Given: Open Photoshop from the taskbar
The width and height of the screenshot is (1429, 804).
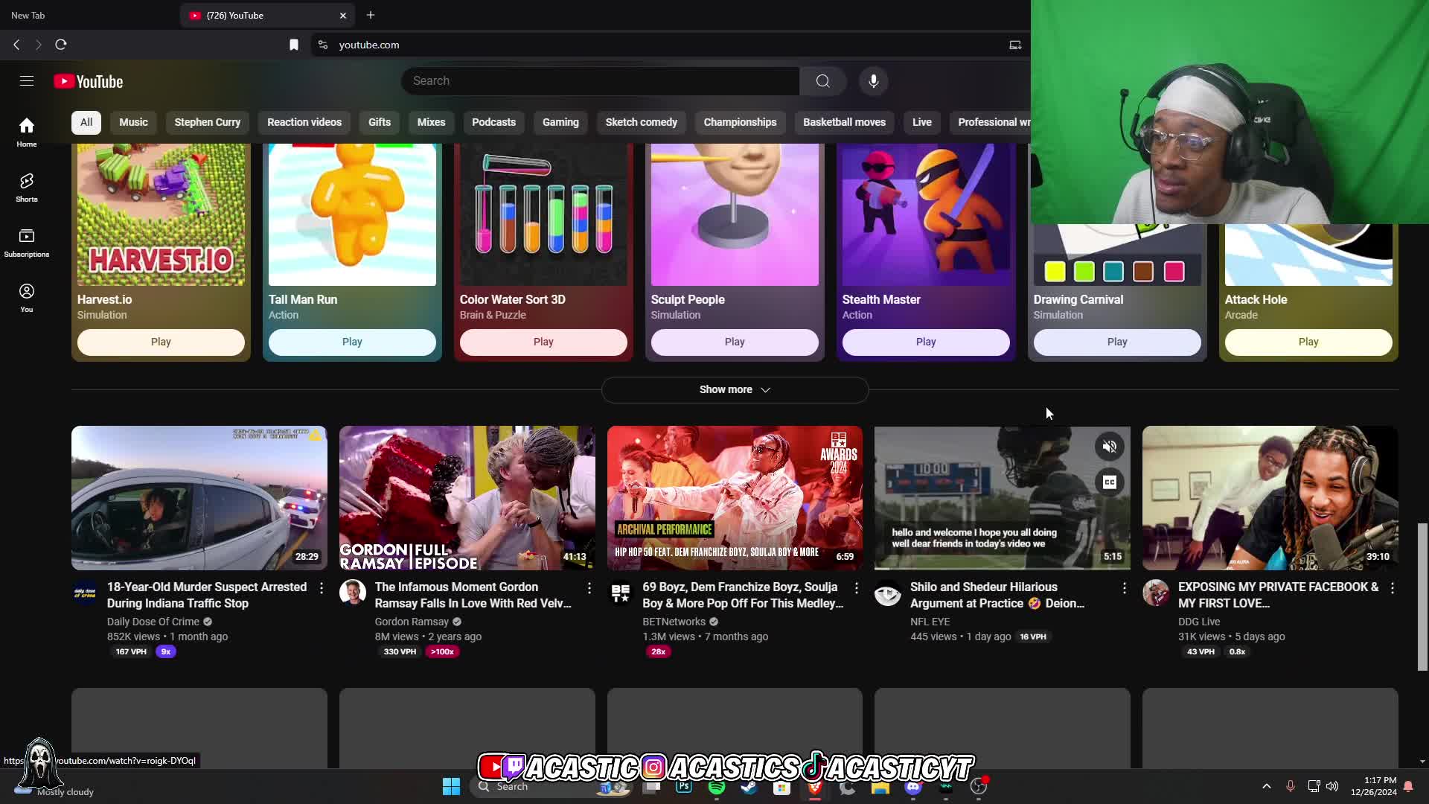Looking at the screenshot, I should pos(684,786).
